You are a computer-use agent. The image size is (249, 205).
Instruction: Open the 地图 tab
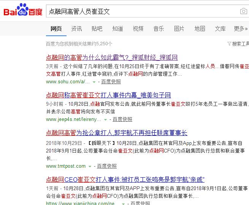pyautogui.click(x=200, y=29)
